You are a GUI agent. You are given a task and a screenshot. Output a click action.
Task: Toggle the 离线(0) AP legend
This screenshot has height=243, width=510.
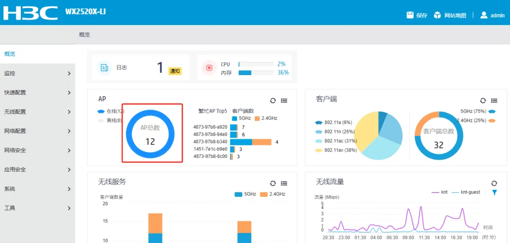[110, 120]
